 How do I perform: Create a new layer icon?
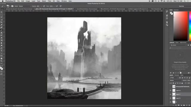point(187,105)
